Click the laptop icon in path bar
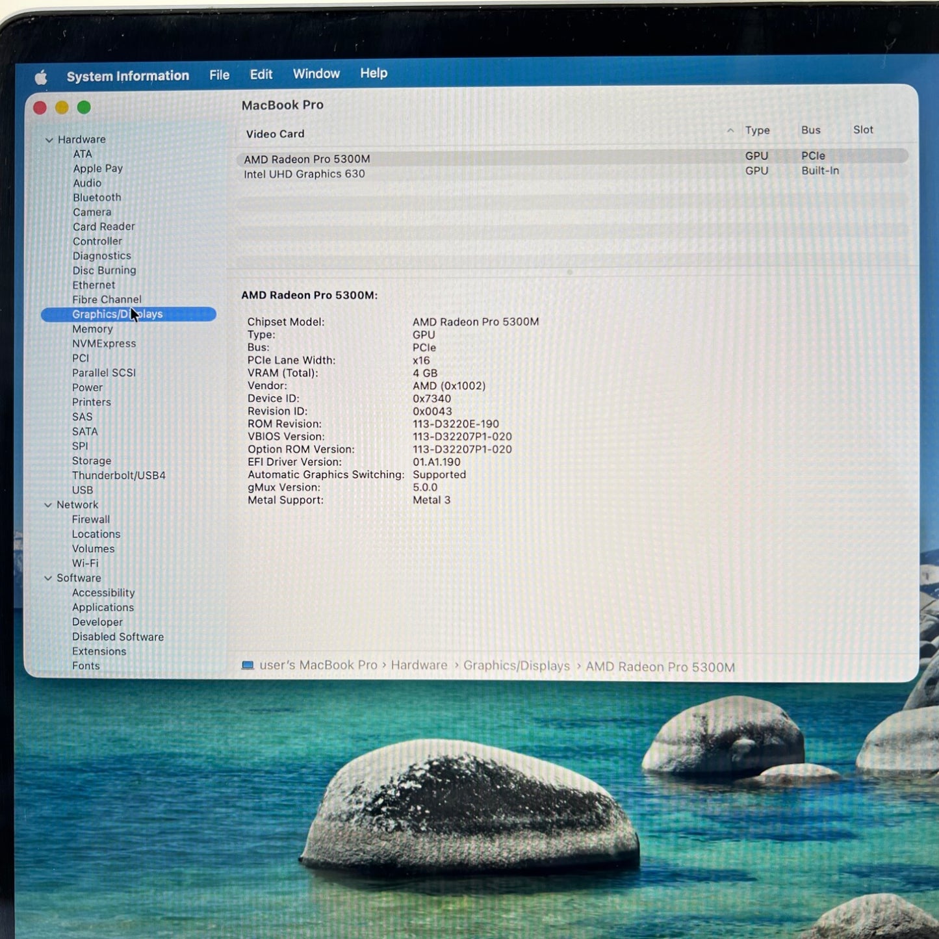This screenshot has height=939, width=939. [x=248, y=665]
